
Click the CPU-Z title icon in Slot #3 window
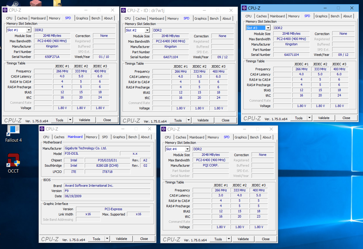[244, 8]
